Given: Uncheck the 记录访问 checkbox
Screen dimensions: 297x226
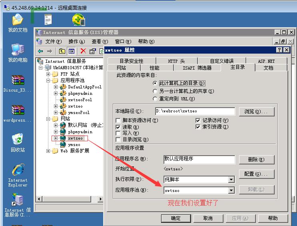Looking at the screenshot, I should (x=198, y=120).
